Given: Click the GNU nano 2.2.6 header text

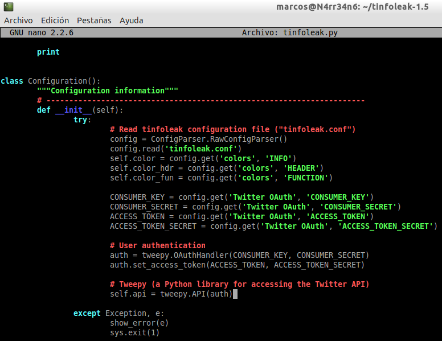Looking at the screenshot, I should click(x=42, y=32).
